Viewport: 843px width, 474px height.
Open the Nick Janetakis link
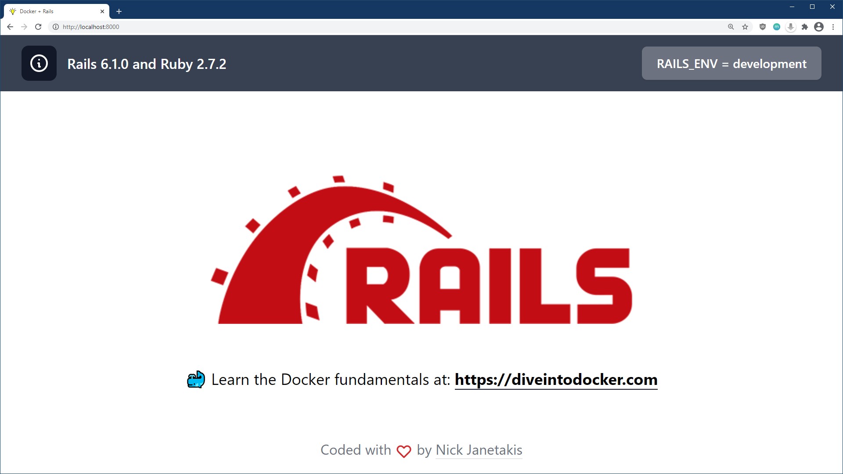(479, 450)
